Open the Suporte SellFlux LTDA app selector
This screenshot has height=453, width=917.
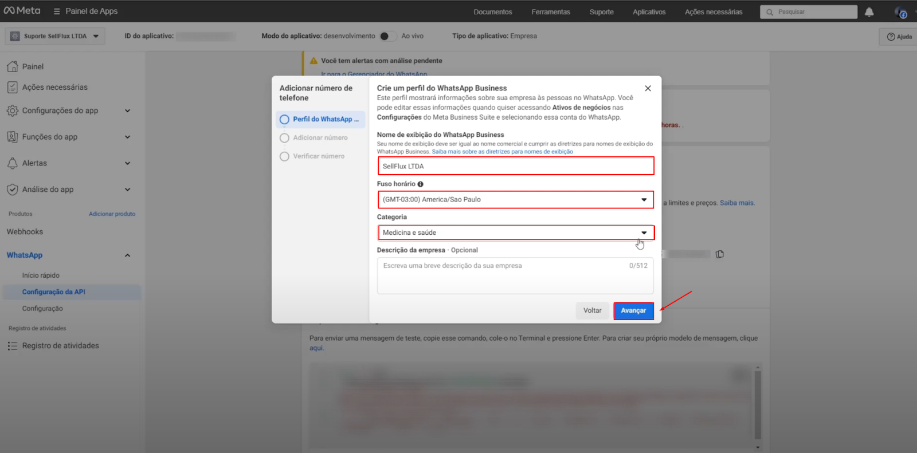[x=55, y=36]
